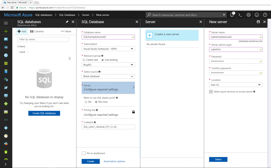The width and height of the screenshot is (271, 168).
Task: Click Add in SQL databases toolbar
Action: (x=22, y=31)
